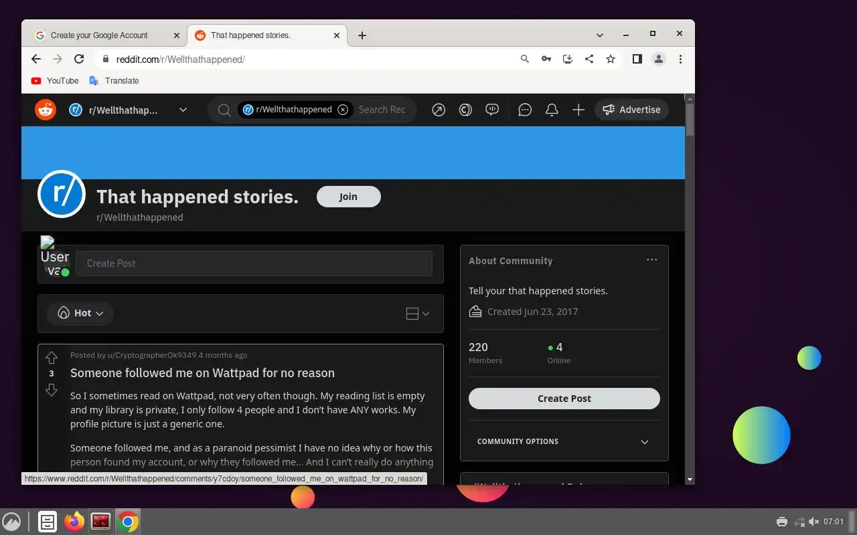This screenshot has height=535, width=857.
Task: Click the Chrome zoom magnifier icon in address bar
Action: 525,59
